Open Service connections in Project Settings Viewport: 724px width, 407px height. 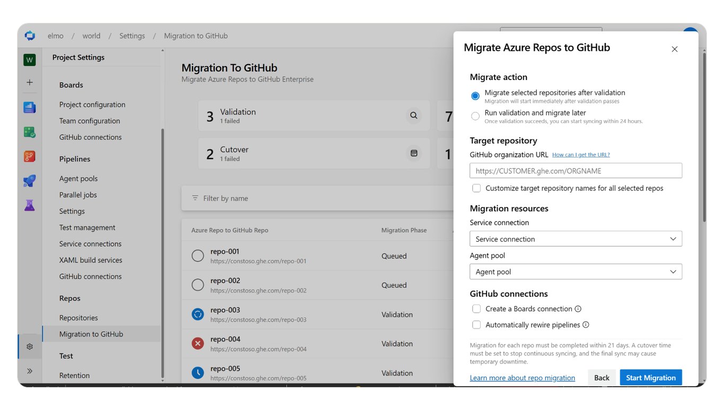(91, 244)
